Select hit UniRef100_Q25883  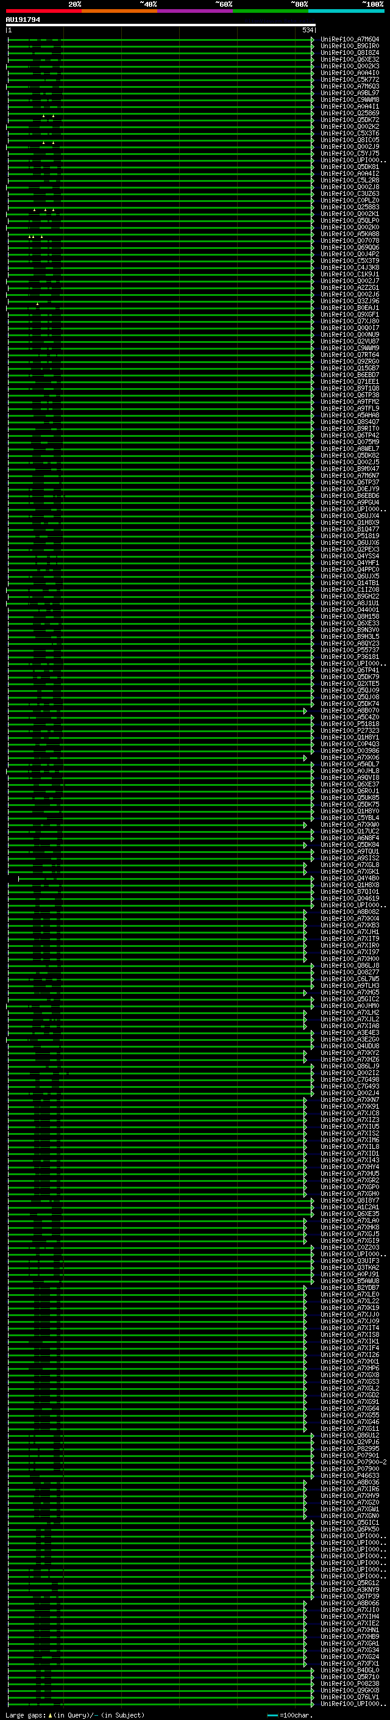(x=349, y=207)
